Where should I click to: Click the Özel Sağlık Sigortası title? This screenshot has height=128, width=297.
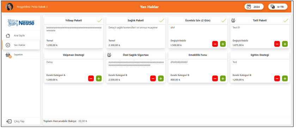[135, 55]
